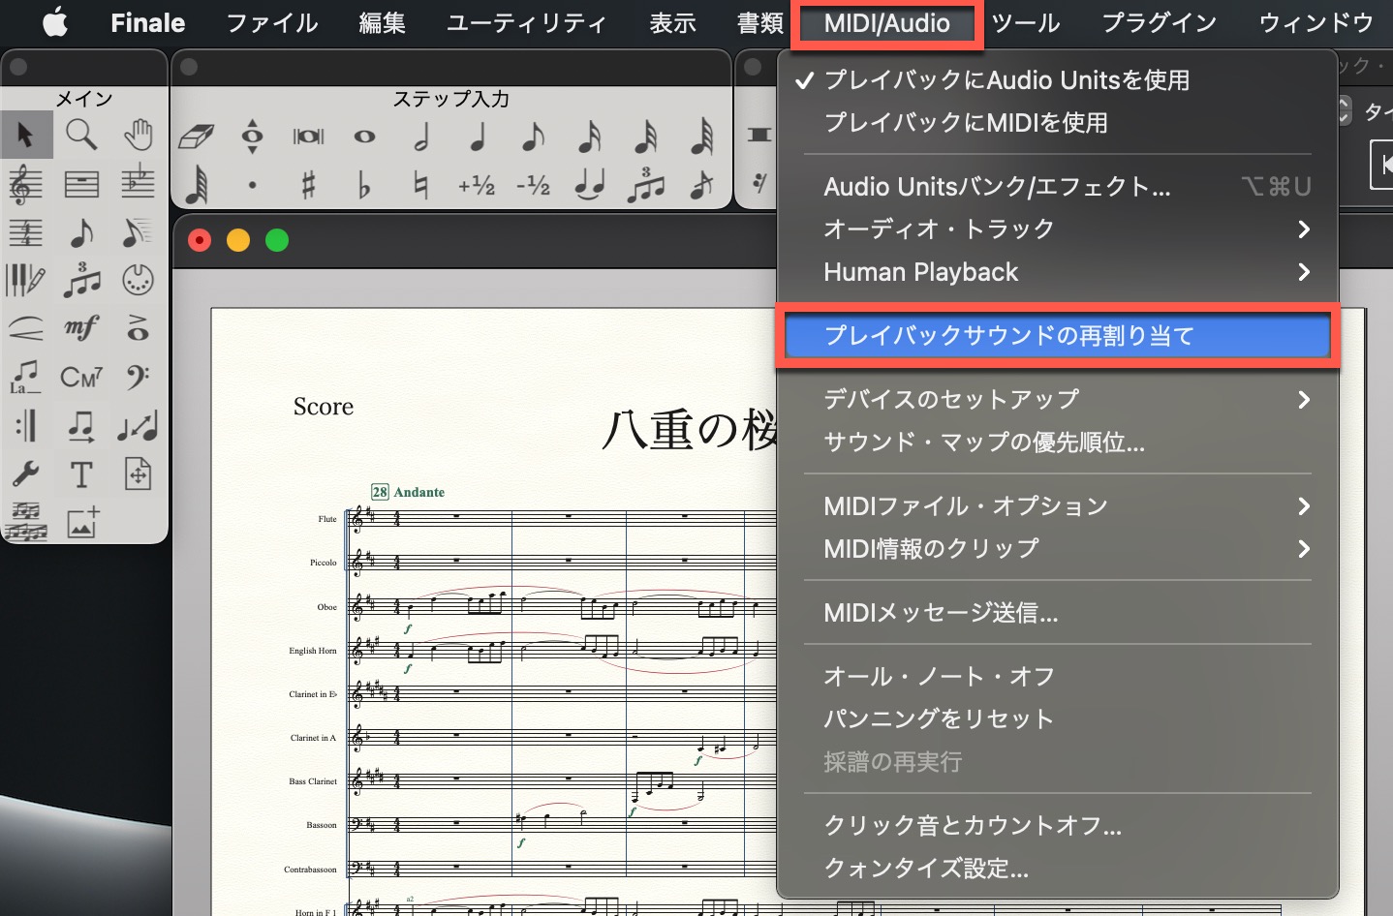The image size is (1393, 916).
Task: Select the Repeat tool icon
Action: 26,426
